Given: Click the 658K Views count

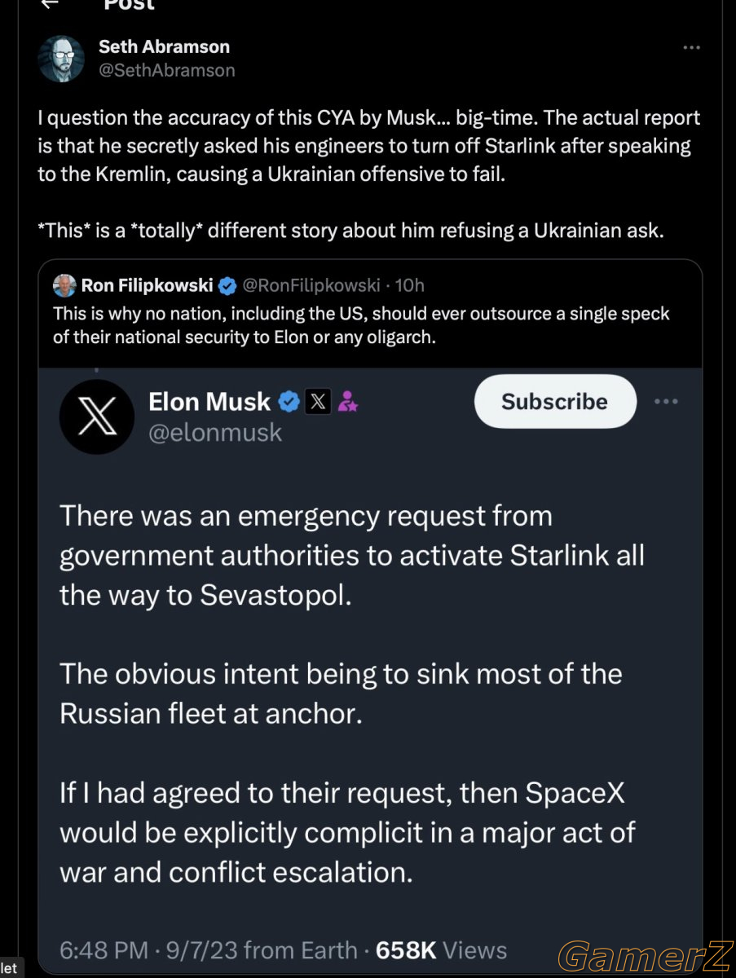Looking at the screenshot, I should point(441,949).
